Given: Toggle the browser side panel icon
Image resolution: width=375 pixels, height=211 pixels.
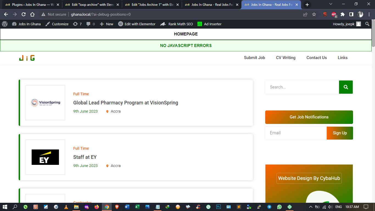Looking at the screenshot, I should coord(351,14).
